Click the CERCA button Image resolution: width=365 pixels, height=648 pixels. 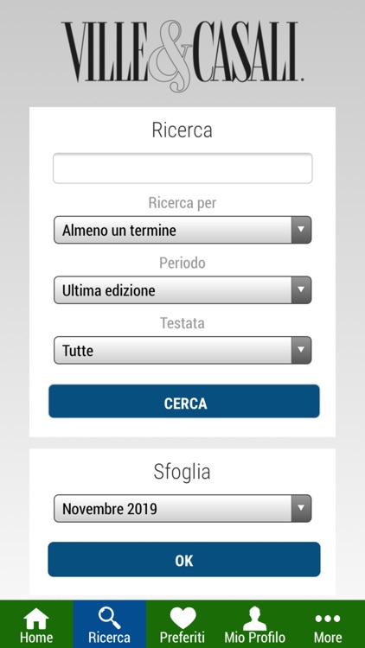click(x=184, y=401)
